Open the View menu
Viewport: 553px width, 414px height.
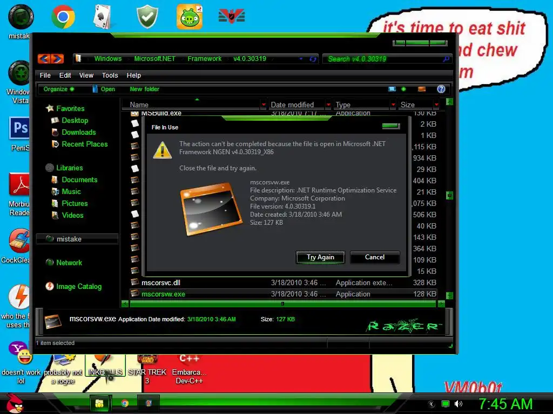click(86, 75)
